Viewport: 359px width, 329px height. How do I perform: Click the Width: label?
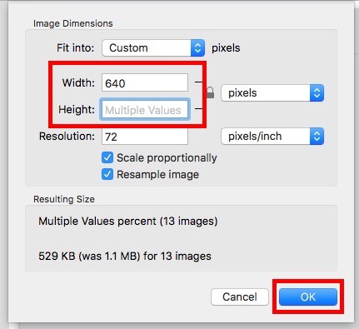[78, 82]
